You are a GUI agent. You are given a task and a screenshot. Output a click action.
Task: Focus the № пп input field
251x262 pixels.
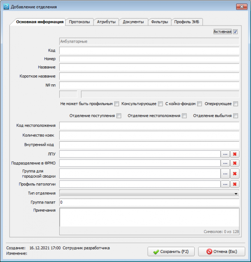coord(149,85)
